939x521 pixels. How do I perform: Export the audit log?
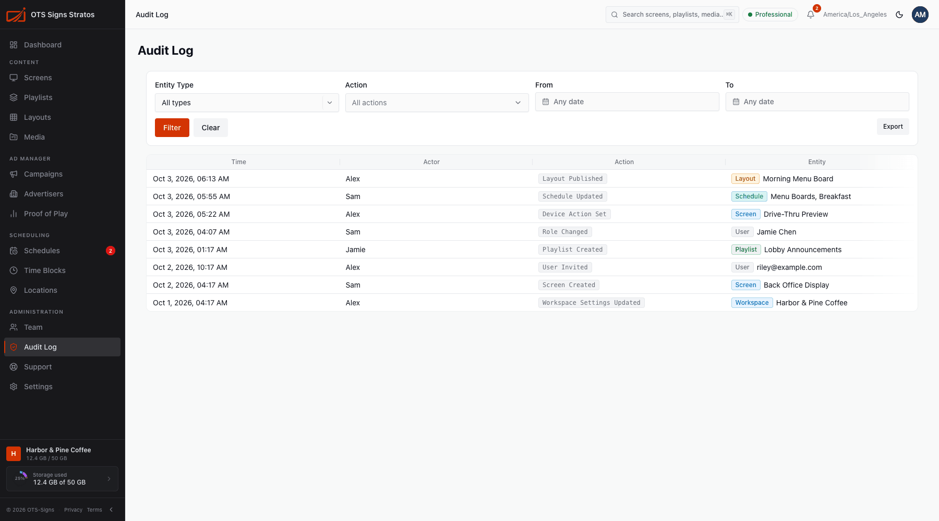(x=893, y=127)
